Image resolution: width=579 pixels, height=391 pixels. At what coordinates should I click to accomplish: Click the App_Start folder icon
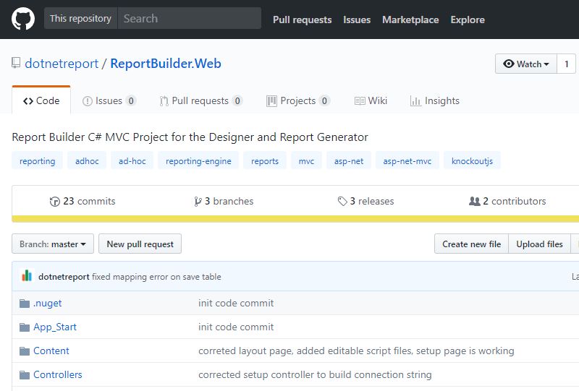[25, 327]
